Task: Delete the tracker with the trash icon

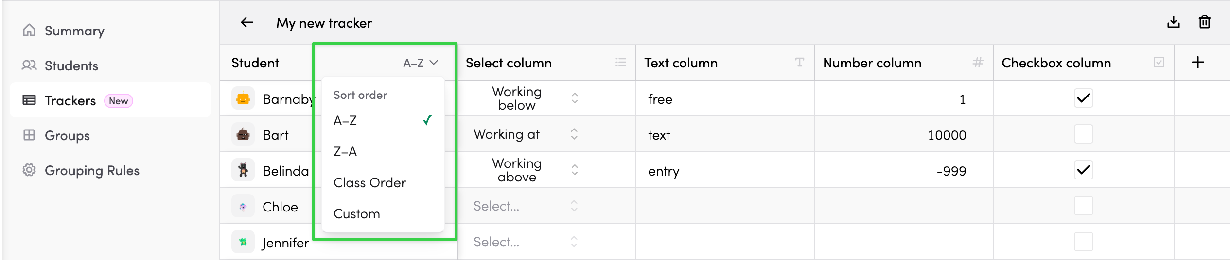Action: pyautogui.click(x=1204, y=22)
